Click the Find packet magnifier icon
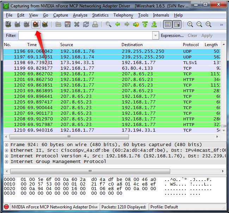This screenshot has height=213, width=229. point(109,25)
